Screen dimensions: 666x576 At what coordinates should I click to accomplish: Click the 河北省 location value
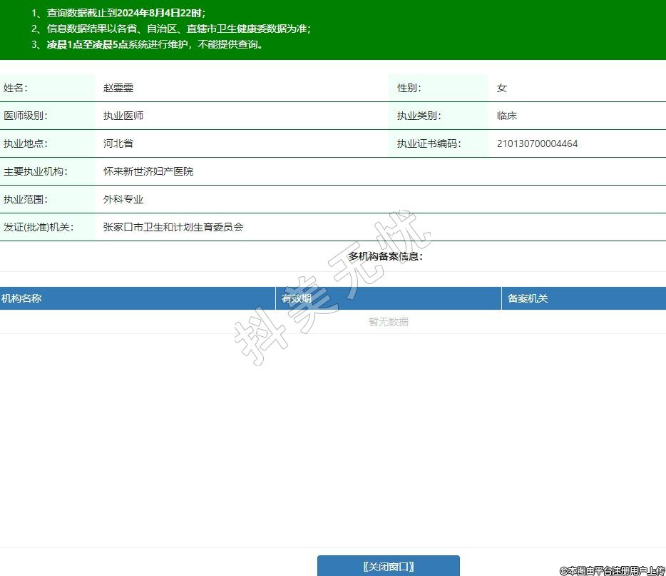pos(118,143)
